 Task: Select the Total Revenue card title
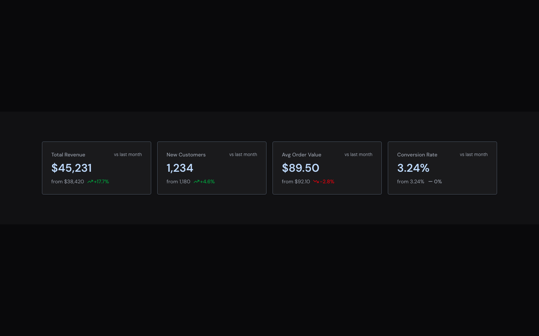[x=68, y=155]
